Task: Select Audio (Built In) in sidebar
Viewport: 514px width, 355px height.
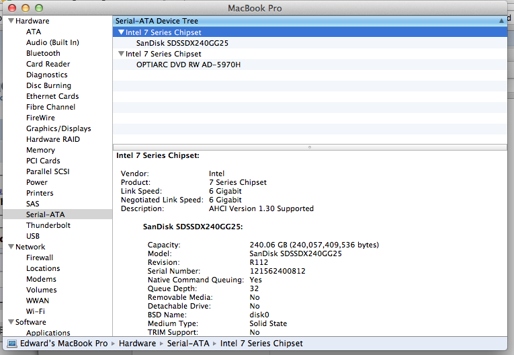Action: 52,42
